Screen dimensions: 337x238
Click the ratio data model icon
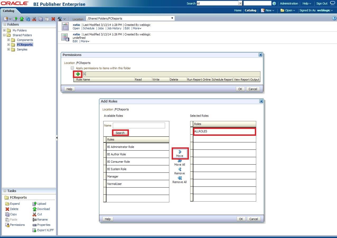click(65, 37)
